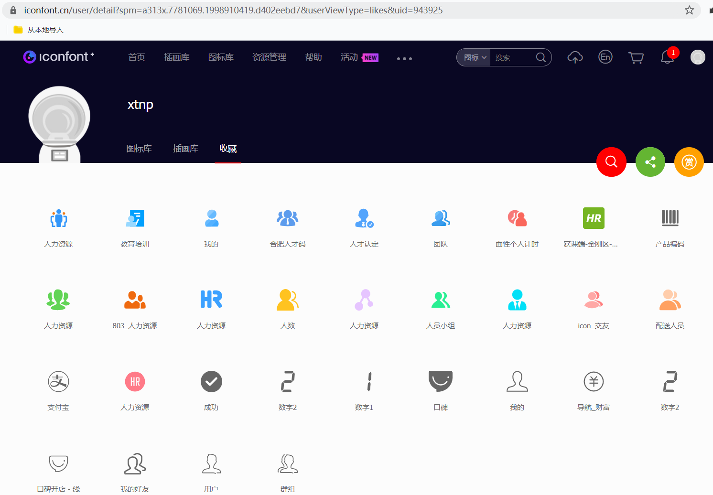Click the upload cloud icon
713x495 pixels.
point(575,57)
